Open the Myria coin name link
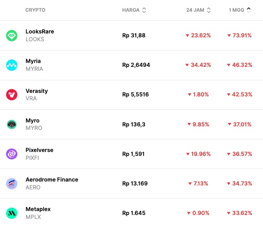This screenshot has height=228, width=263. 33,61
